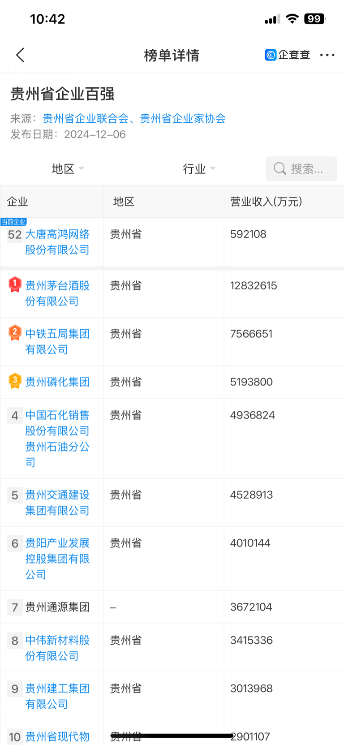Open the three-dot more menu
The image size is (344, 745).
pyautogui.click(x=327, y=55)
